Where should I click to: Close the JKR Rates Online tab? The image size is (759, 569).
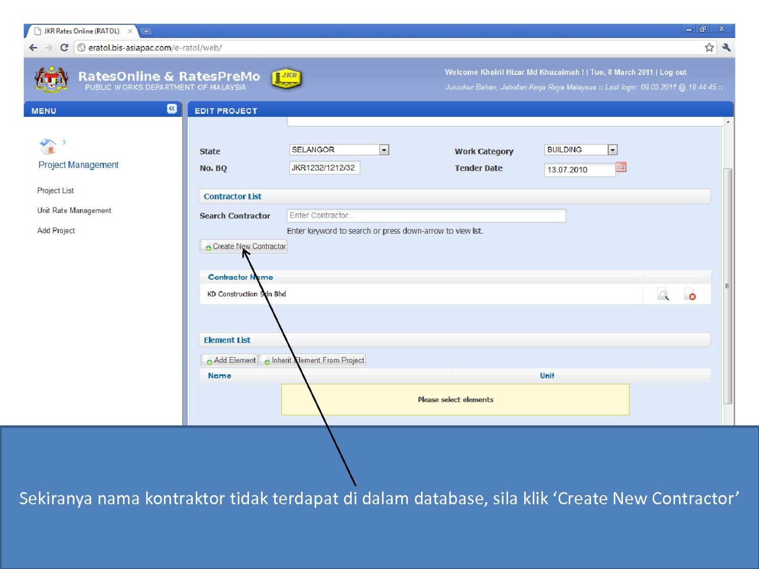(x=130, y=31)
